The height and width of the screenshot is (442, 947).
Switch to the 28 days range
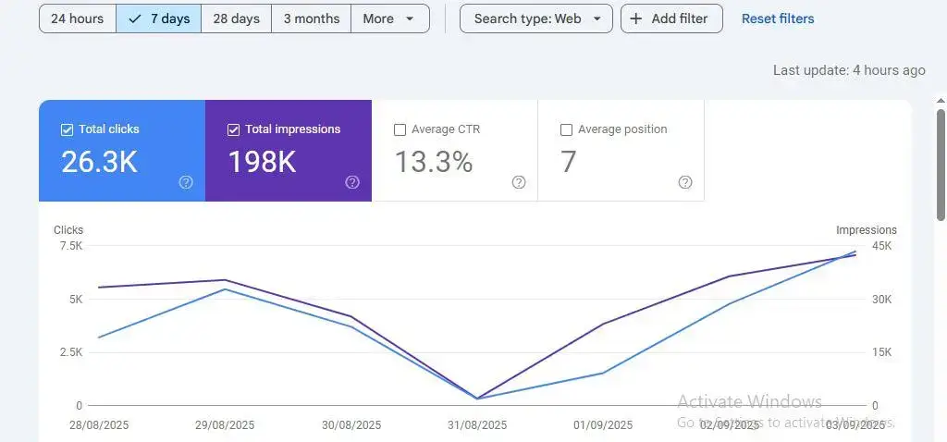pyautogui.click(x=236, y=18)
